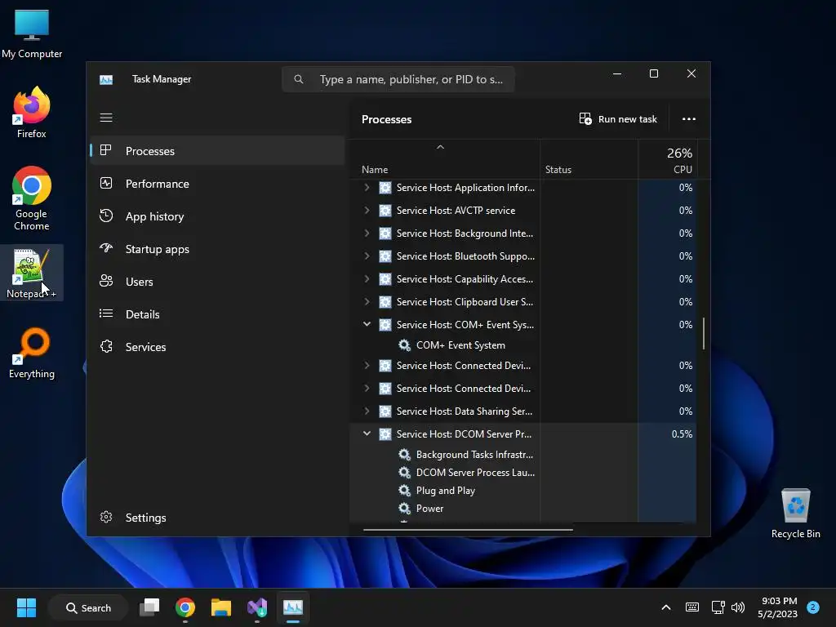This screenshot has width=836, height=627.
Task: Collapse Service Host: DCOM Server Pr... row
Action: [367, 434]
